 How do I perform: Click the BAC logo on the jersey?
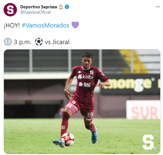[85, 84]
